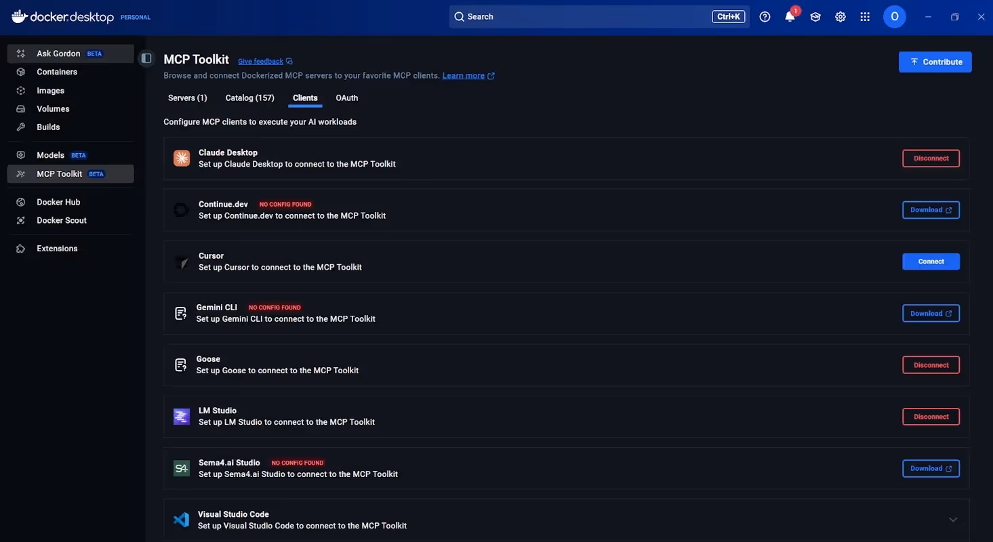Disconnect Goose

[x=931, y=365]
